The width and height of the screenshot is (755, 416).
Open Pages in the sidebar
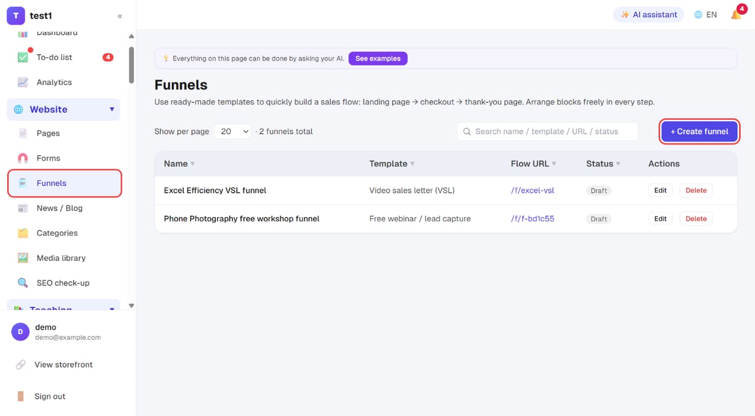click(x=64, y=133)
